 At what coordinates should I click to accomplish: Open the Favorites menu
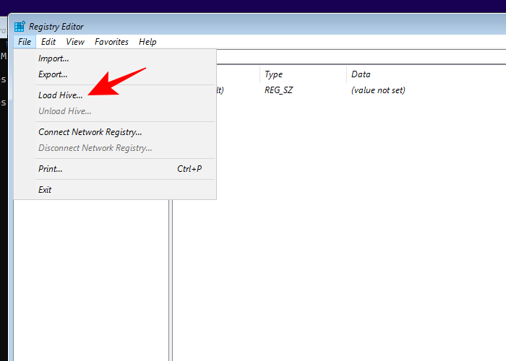(111, 42)
